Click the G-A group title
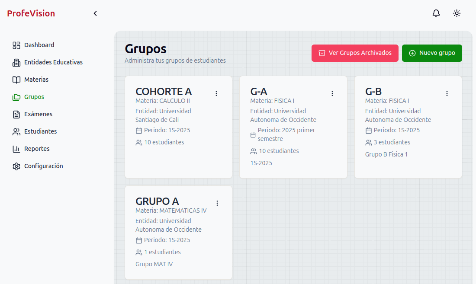Viewport: 476px width, 284px height. point(259,91)
